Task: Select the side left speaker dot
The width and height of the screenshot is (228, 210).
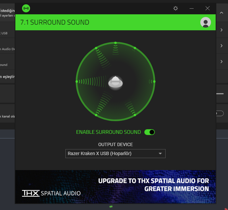Action: tap(77, 82)
